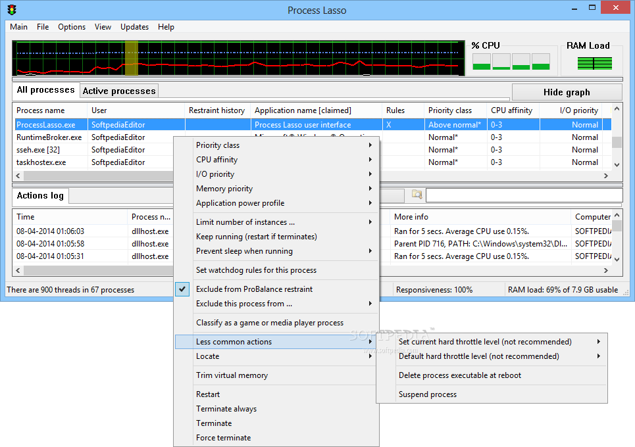This screenshot has height=447, width=635.
Task: Sort actions log by More info column
Action: (480, 217)
